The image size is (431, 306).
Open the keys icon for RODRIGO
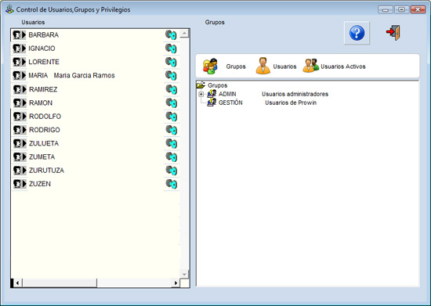[172, 130]
